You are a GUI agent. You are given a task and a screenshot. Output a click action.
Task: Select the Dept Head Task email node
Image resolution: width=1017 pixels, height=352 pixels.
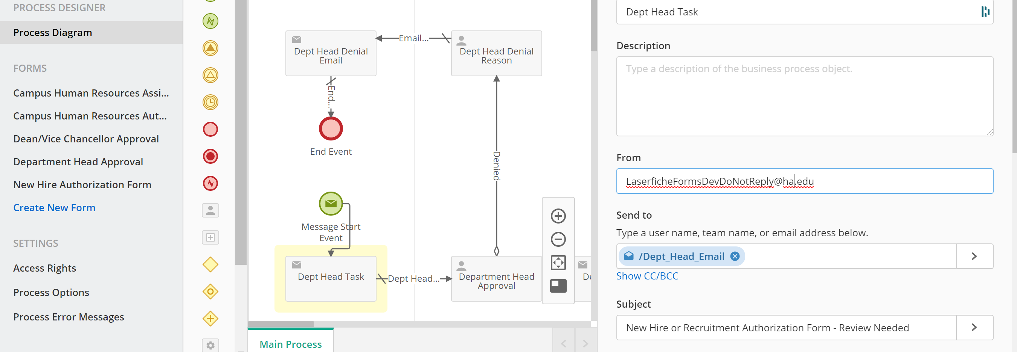click(x=331, y=279)
